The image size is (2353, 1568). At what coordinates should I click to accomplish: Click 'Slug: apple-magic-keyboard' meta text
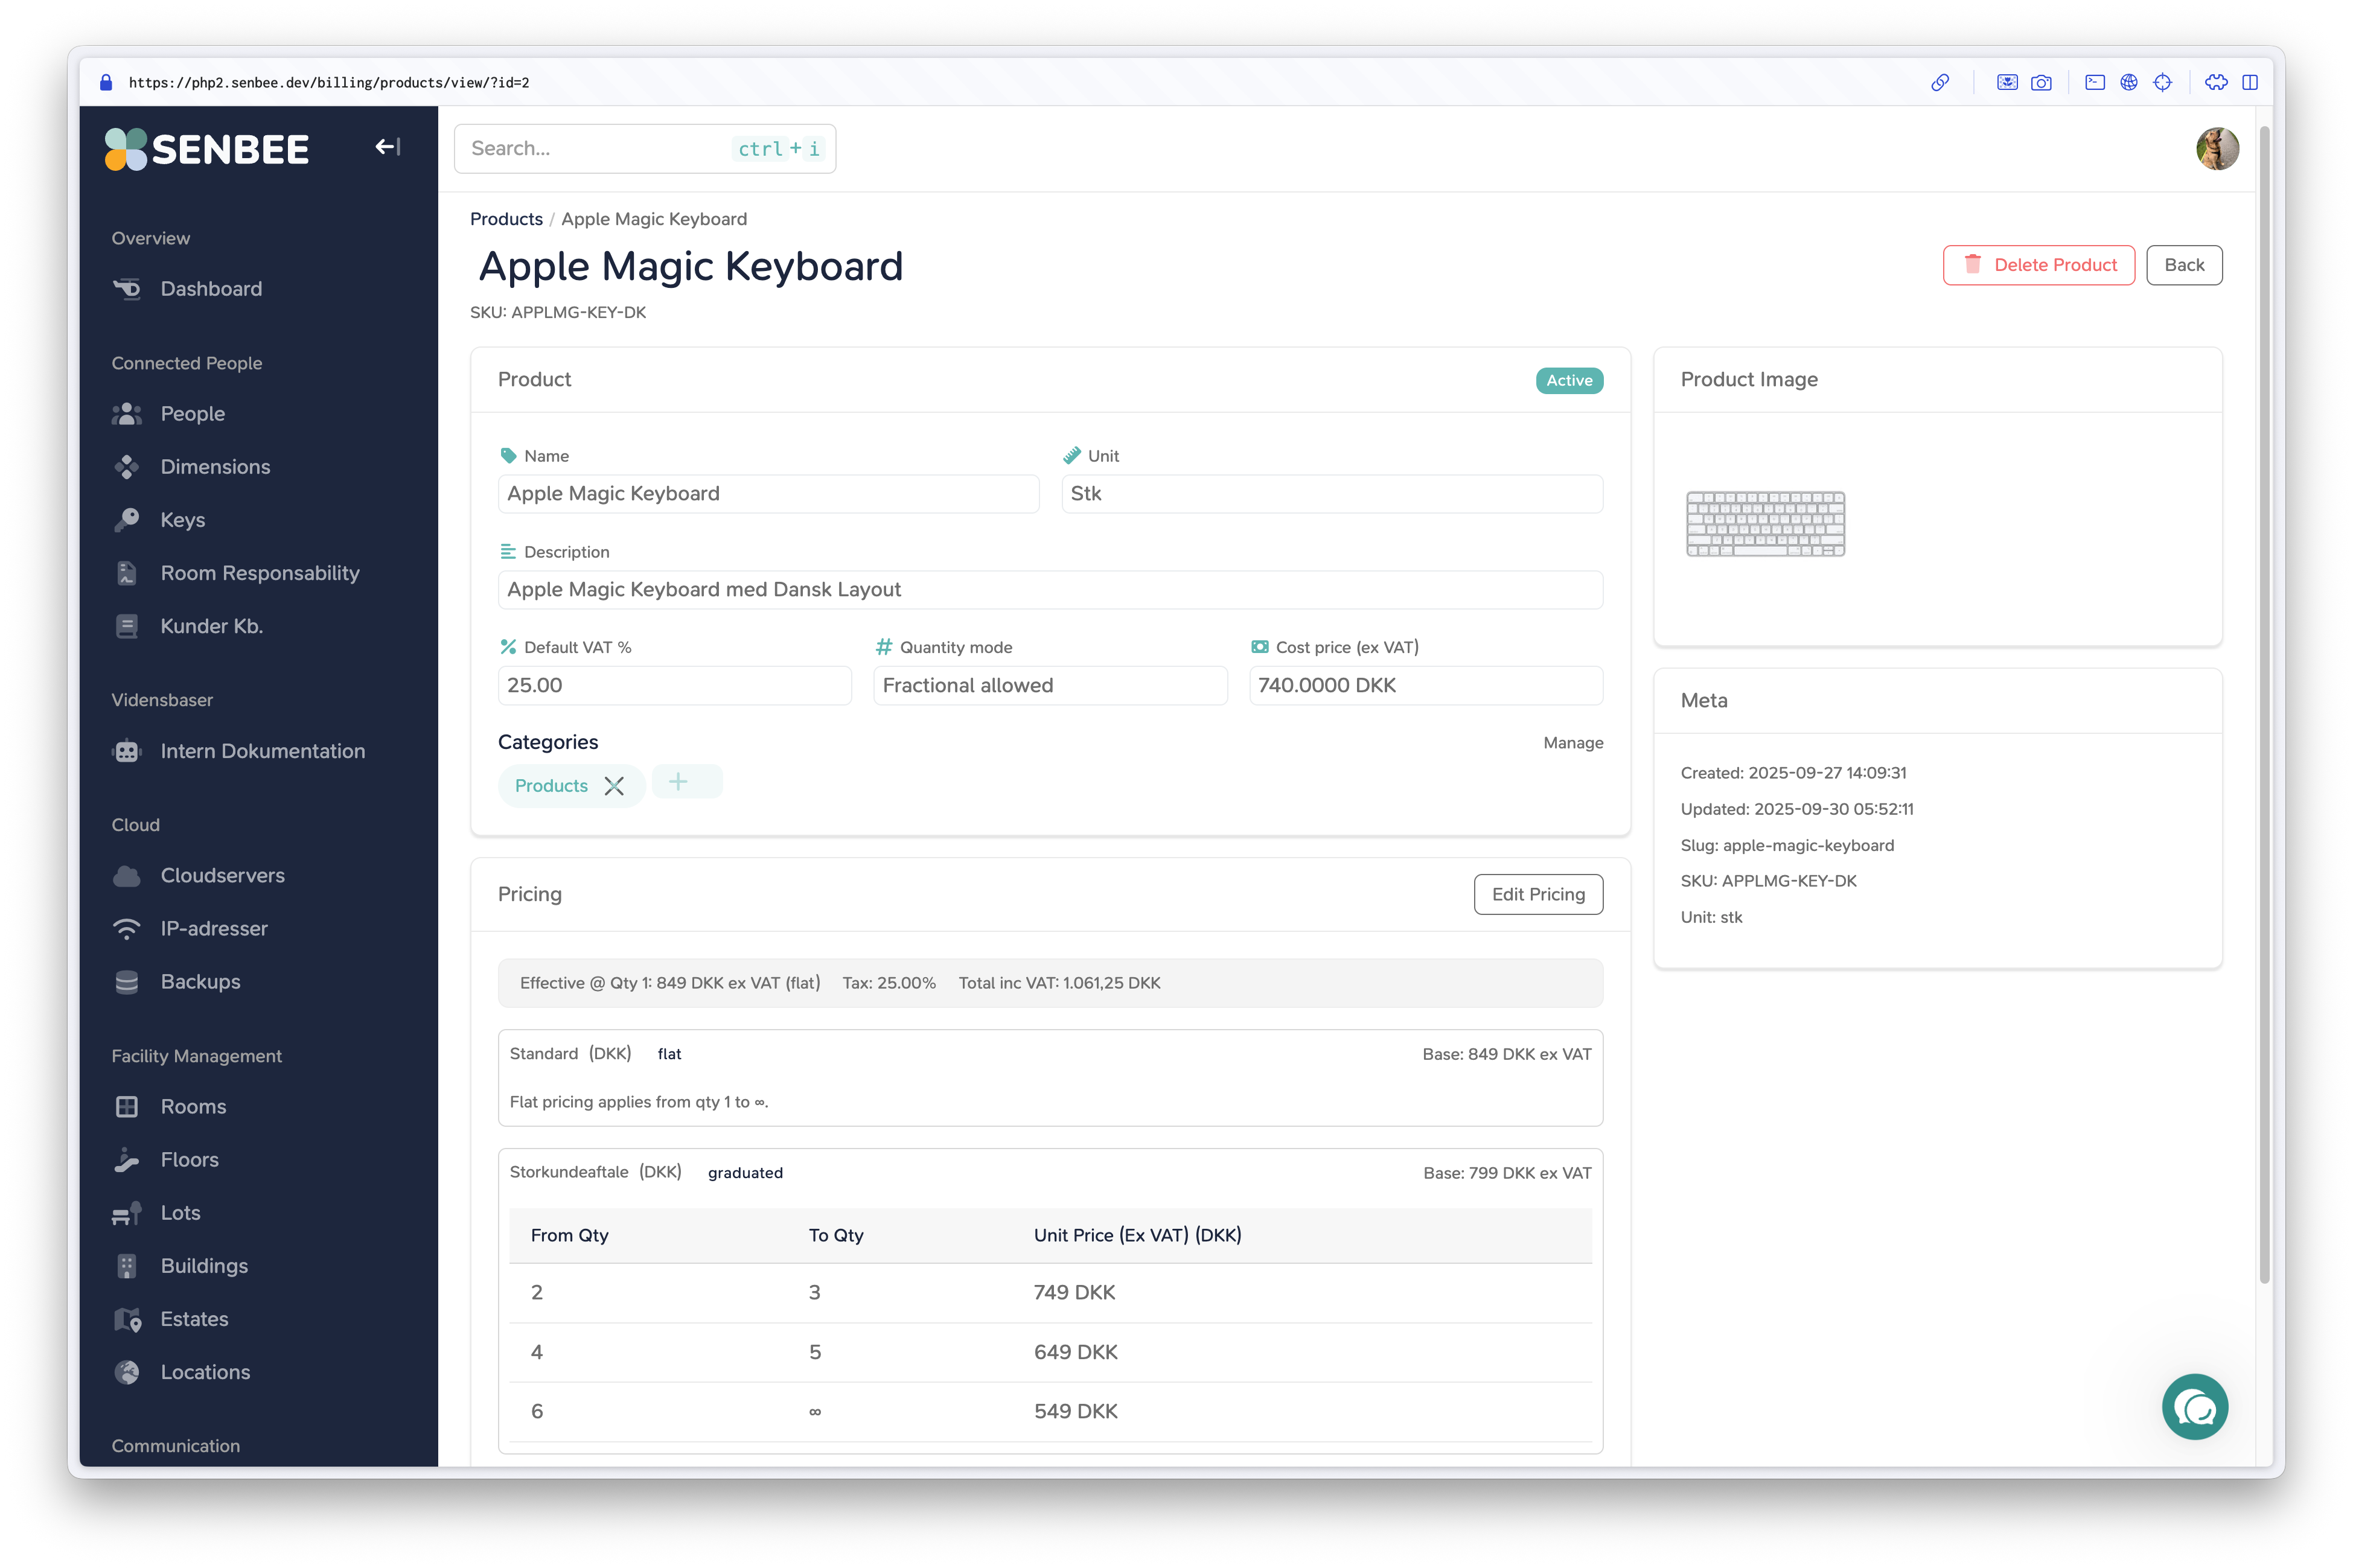1787,846
